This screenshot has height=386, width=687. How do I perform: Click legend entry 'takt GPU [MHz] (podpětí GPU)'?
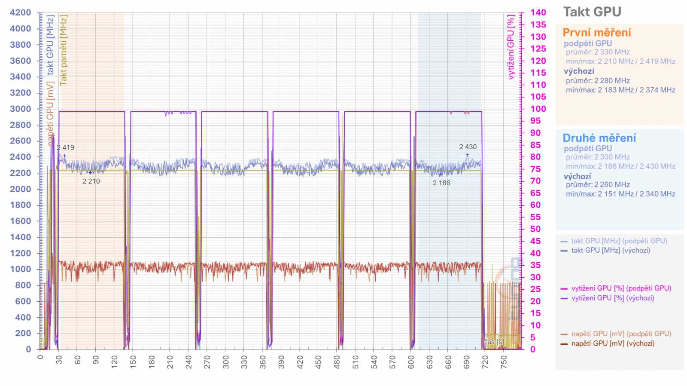point(619,241)
